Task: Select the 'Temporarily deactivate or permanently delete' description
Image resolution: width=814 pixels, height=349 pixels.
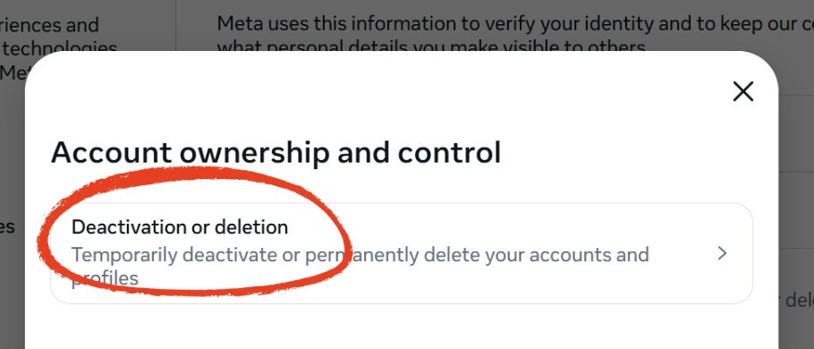Action: (x=360, y=266)
